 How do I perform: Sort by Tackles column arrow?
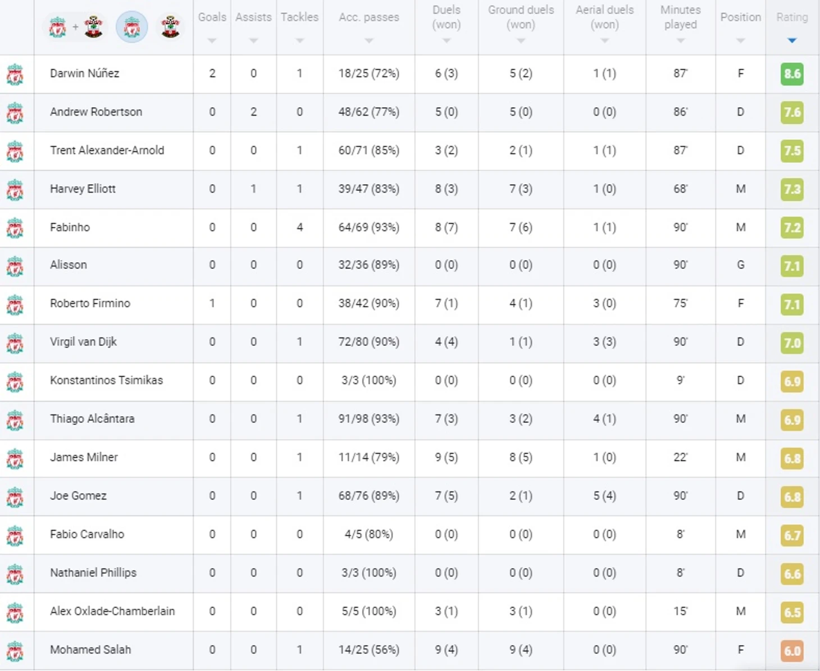pos(299,40)
